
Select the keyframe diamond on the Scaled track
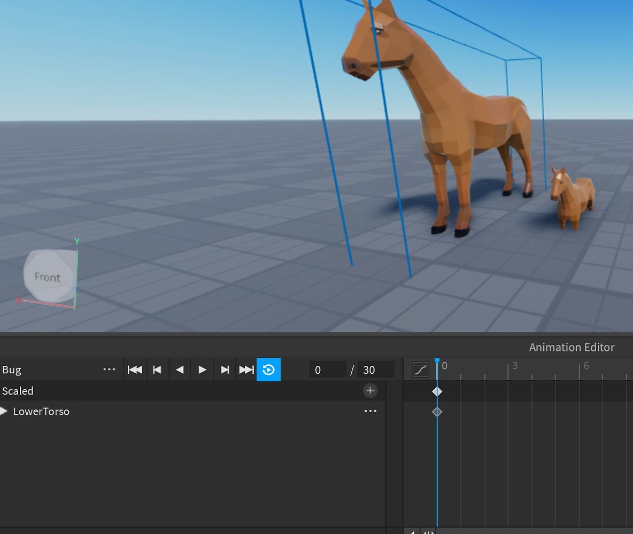(437, 391)
